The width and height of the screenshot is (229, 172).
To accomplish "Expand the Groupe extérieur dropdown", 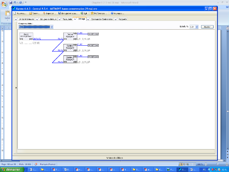I will [52, 27].
